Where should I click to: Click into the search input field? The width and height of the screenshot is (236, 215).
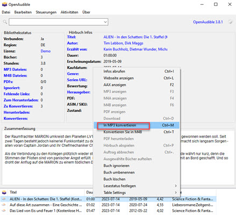coord(56,22)
